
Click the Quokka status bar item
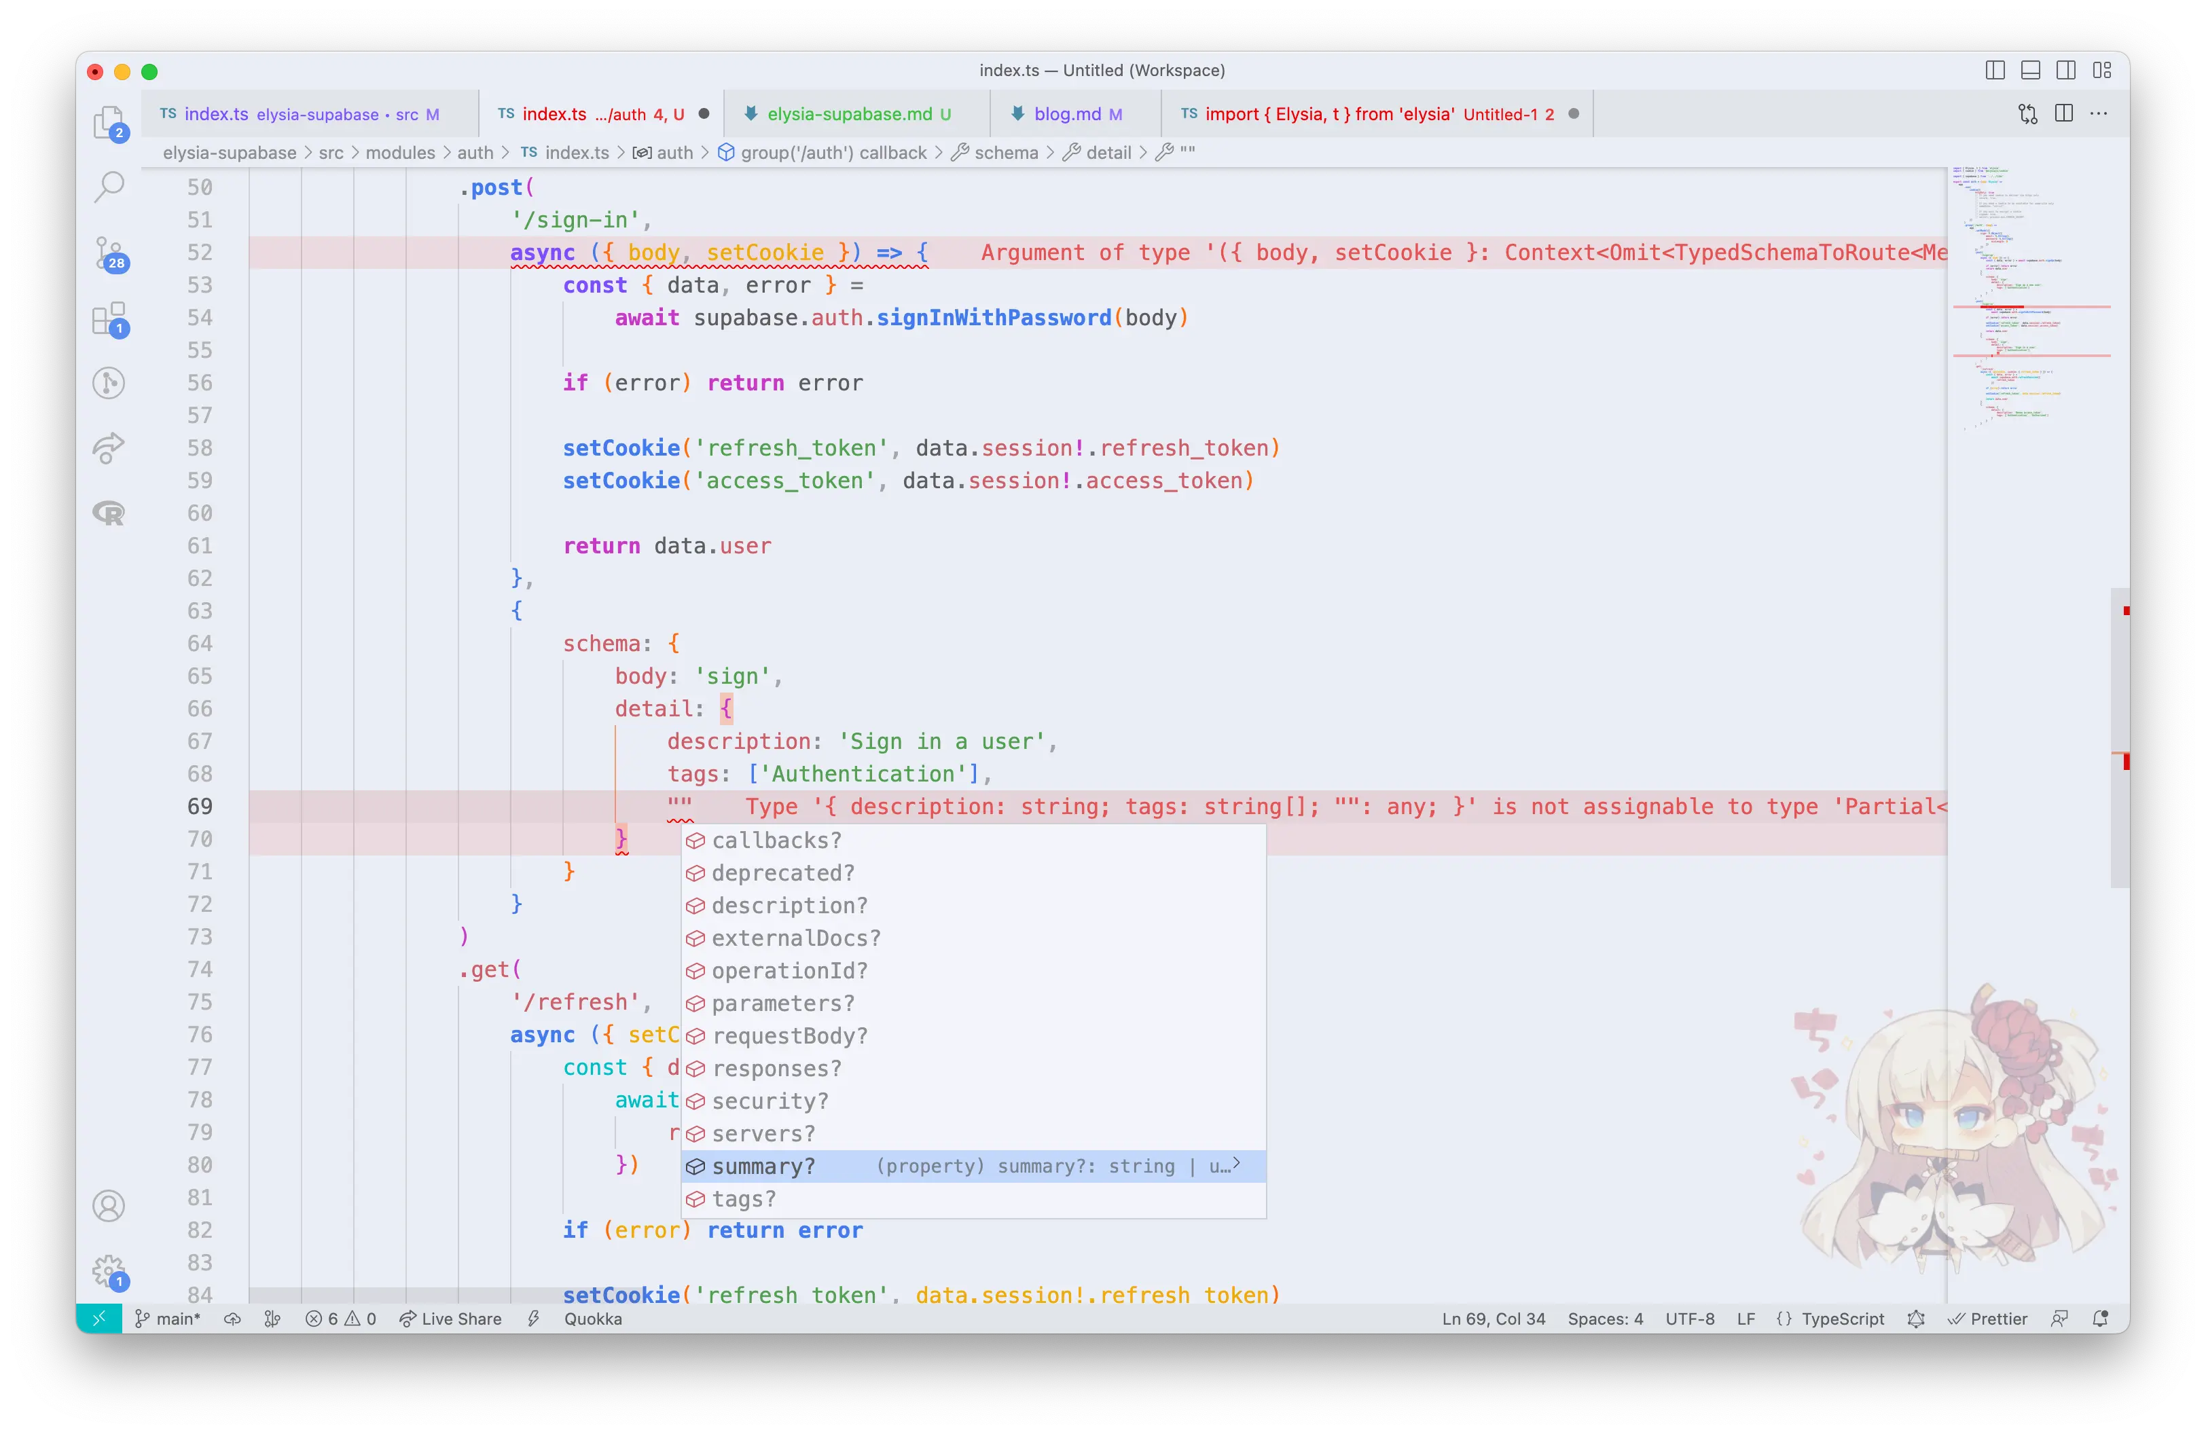click(593, 1318)
